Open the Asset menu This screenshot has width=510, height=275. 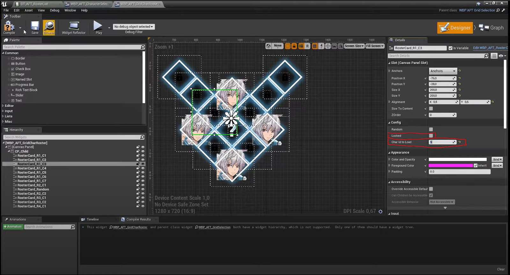28,10
